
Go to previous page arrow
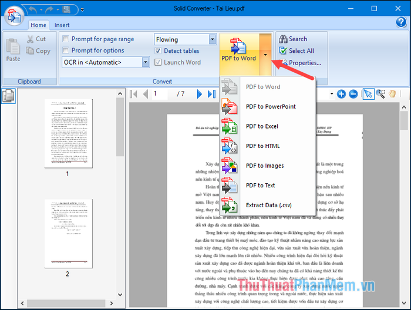coord(146,94)
